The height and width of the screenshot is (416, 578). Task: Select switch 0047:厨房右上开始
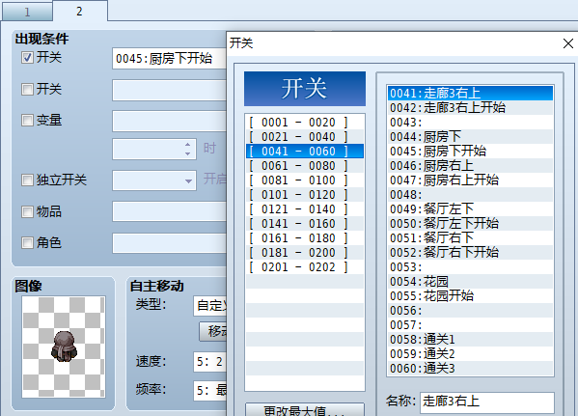click(x=470, y=180)
